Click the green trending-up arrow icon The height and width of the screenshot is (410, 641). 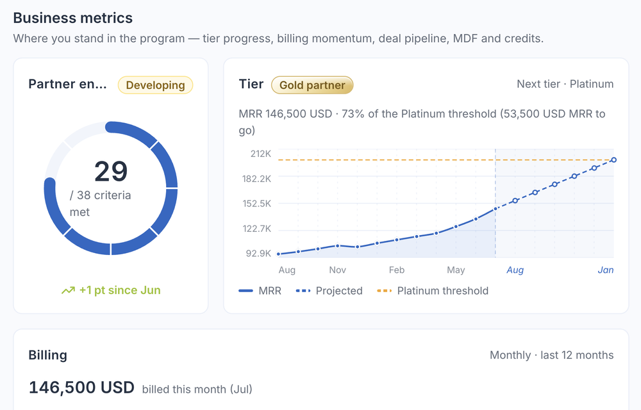click(x=69, y=290)
